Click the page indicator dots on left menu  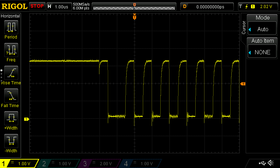[1, 76]
